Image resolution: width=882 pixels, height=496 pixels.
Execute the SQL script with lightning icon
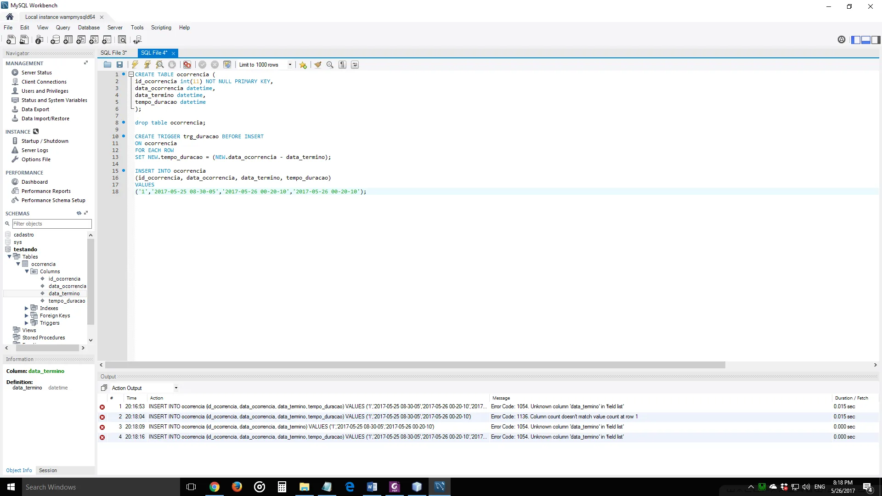tap(135, 65)
